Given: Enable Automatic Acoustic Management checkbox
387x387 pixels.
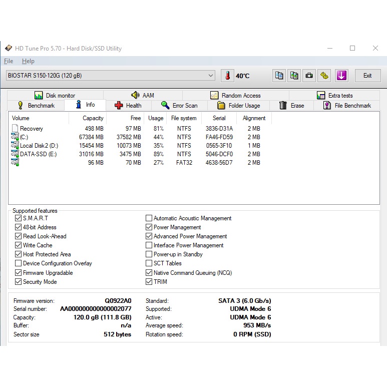Looking at the screenshot, I should [149, 218].
